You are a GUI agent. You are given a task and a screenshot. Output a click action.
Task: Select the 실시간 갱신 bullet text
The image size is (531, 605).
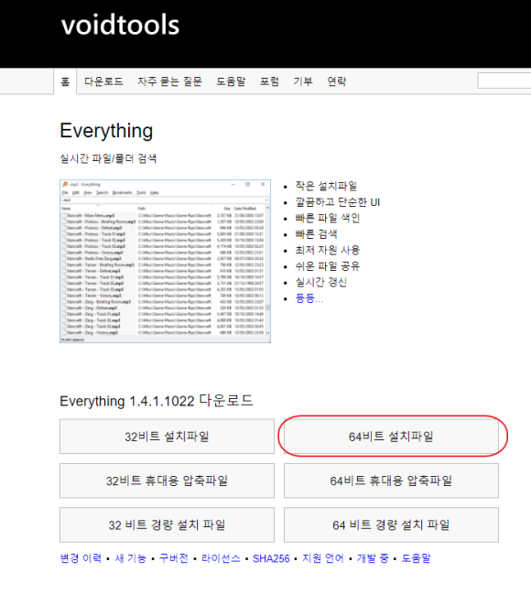click(x=321, y=282)
